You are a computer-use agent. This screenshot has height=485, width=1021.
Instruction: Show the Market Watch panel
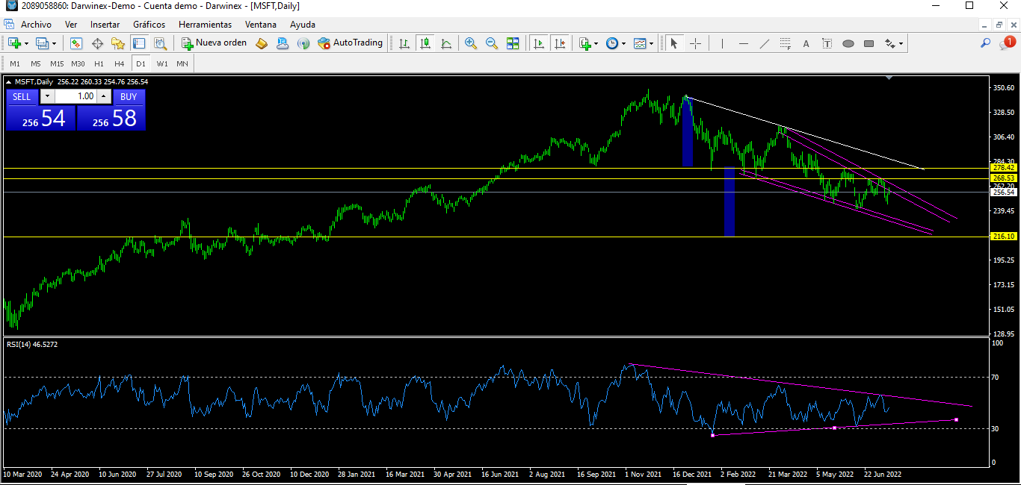tap(76, 43)
